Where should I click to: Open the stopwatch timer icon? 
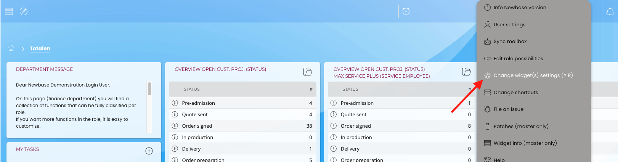pos(406,11)
